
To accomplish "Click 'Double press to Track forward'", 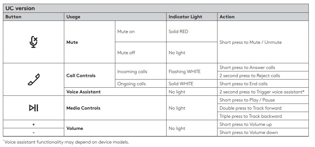I will point(250,108).
